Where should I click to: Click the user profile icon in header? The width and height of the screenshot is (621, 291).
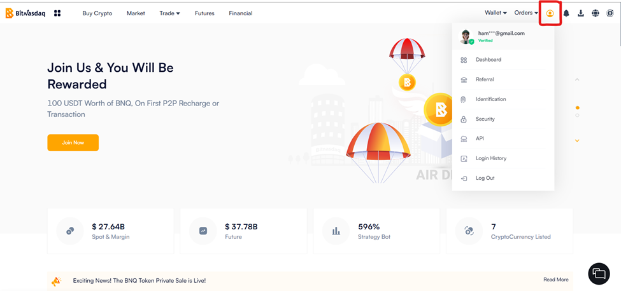pos(550,13)
